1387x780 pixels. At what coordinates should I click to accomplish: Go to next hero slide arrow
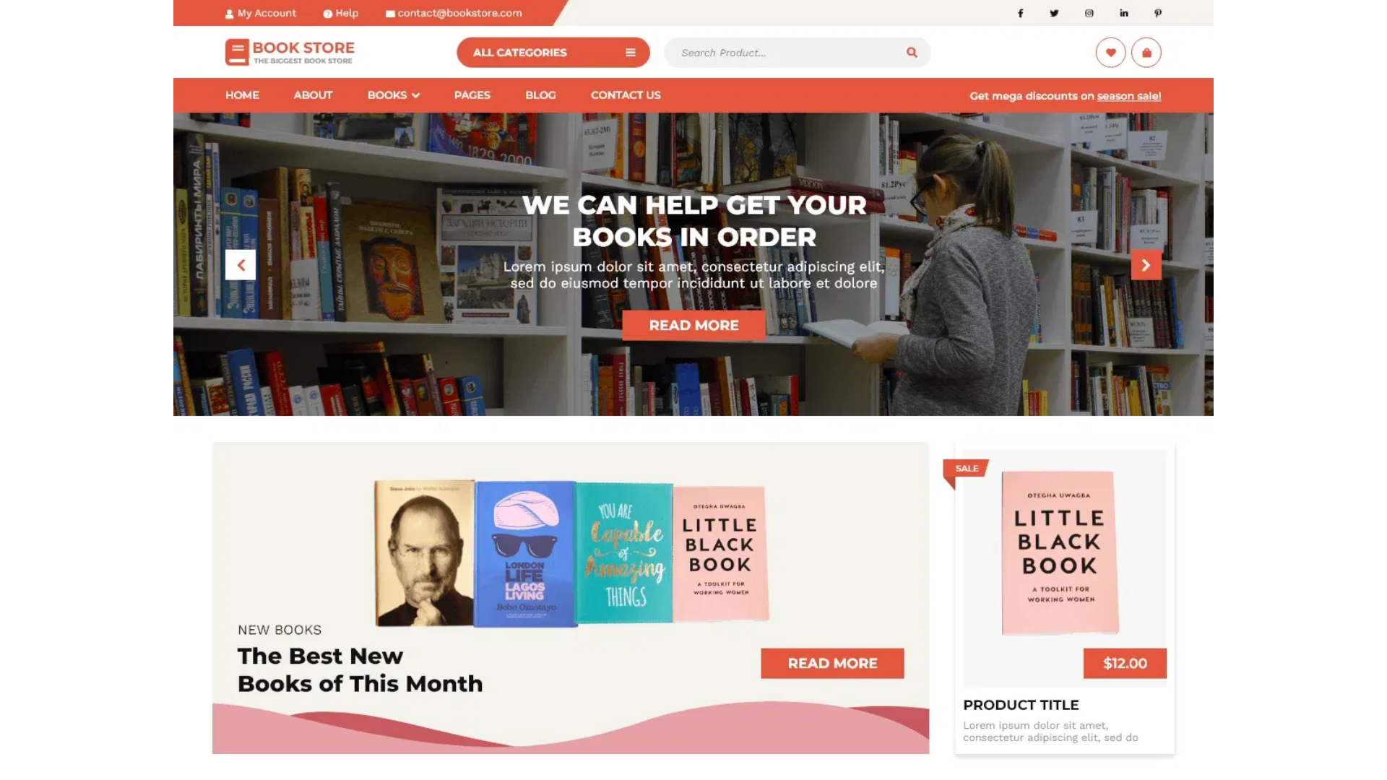pyautogui.click(x=1146, y=265)
